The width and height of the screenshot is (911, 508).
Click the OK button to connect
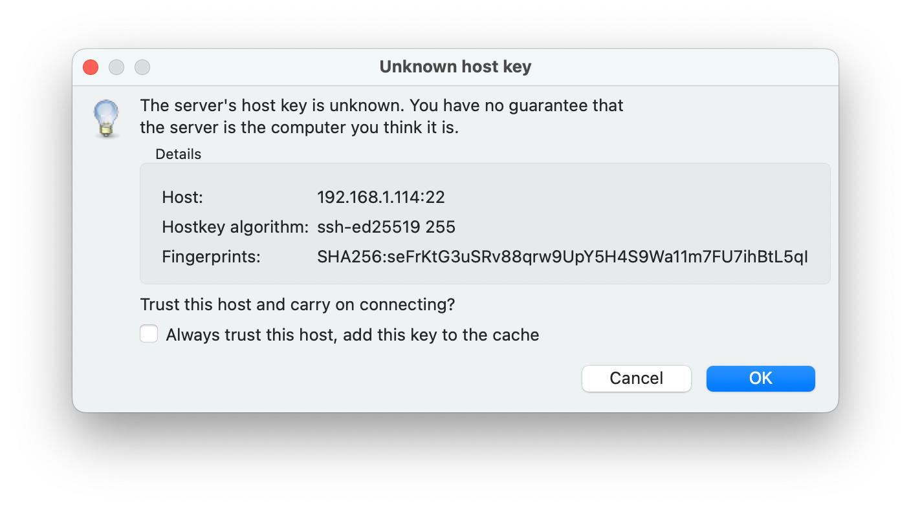tap(760, 378)
